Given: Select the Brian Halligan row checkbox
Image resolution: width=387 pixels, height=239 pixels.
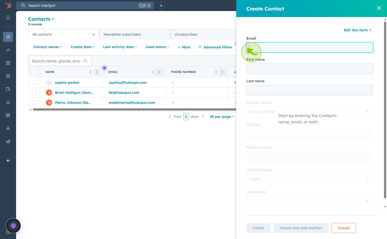Looking at the screenshot, I should coord(34,93).
